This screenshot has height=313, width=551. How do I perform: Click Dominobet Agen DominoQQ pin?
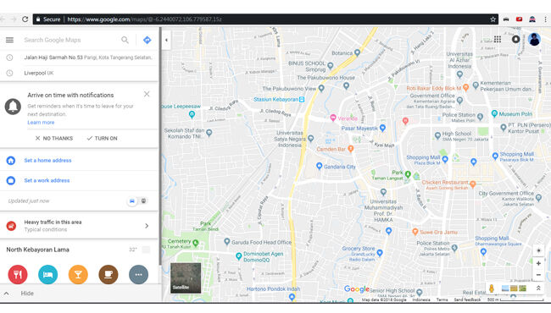pos(238,256)
